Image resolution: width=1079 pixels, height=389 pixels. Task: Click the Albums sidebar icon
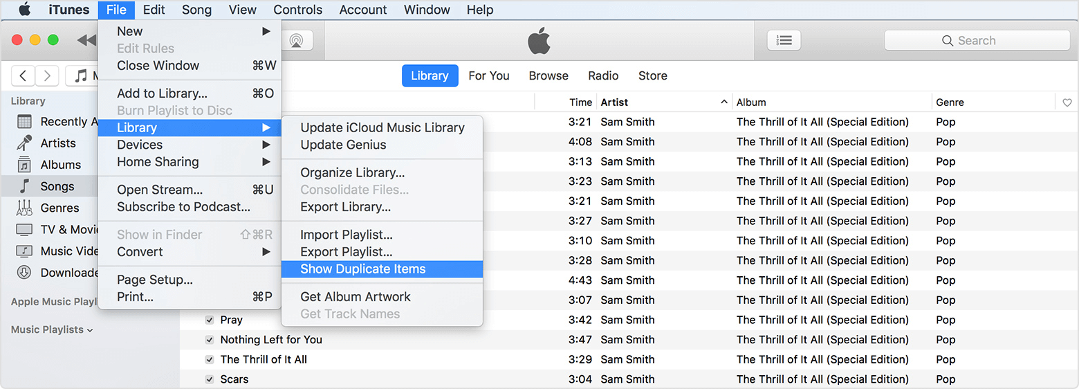[24, 165]
